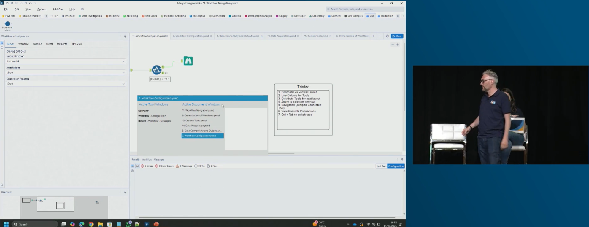
Task: Click the Open folder toolbar icon
Action: 7,3
